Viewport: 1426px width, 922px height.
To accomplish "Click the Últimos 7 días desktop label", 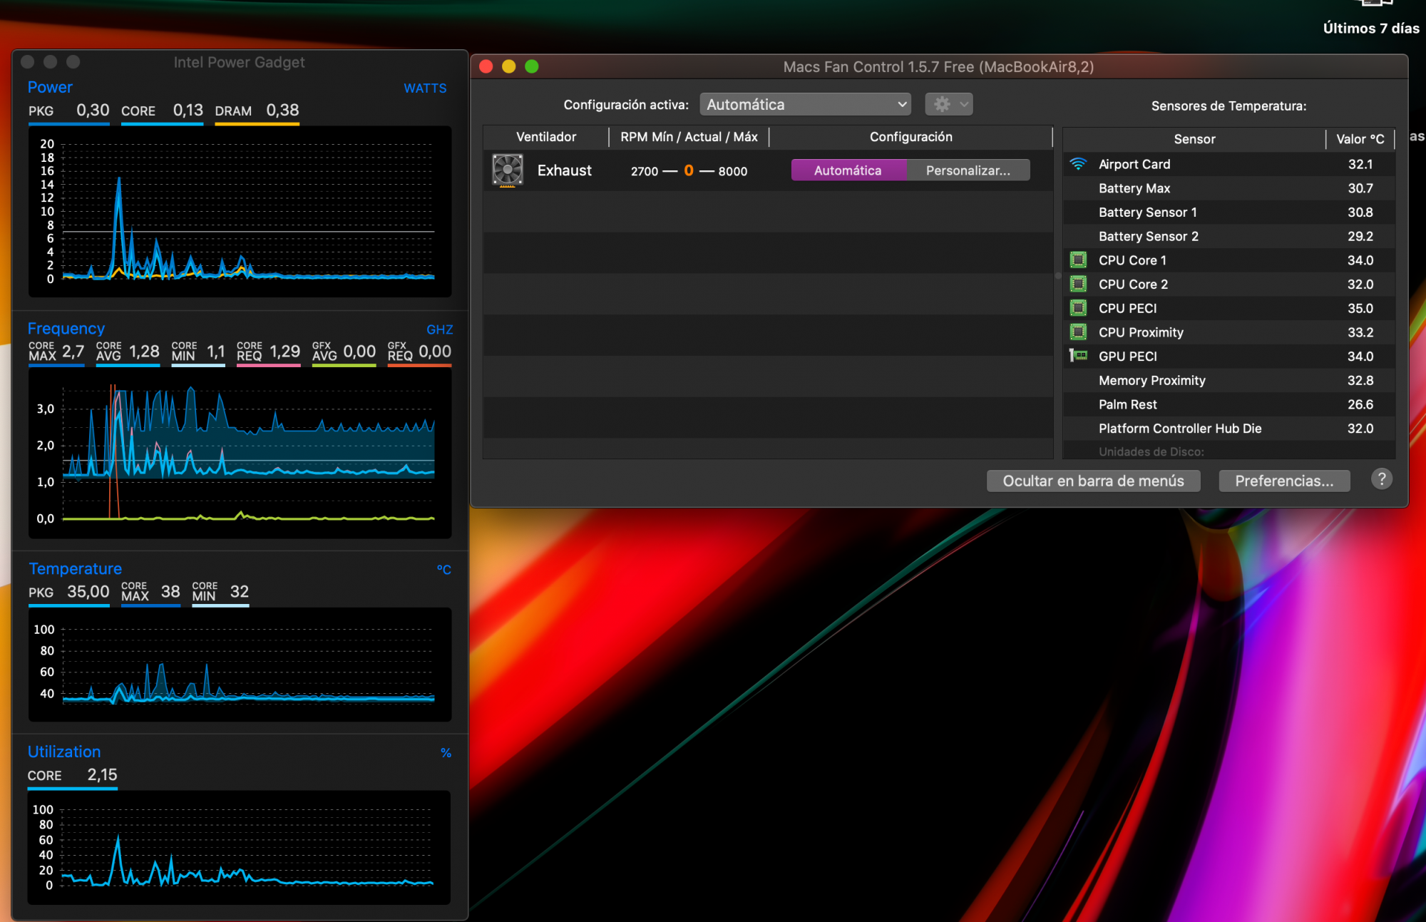I will (x=1370, y=29).
